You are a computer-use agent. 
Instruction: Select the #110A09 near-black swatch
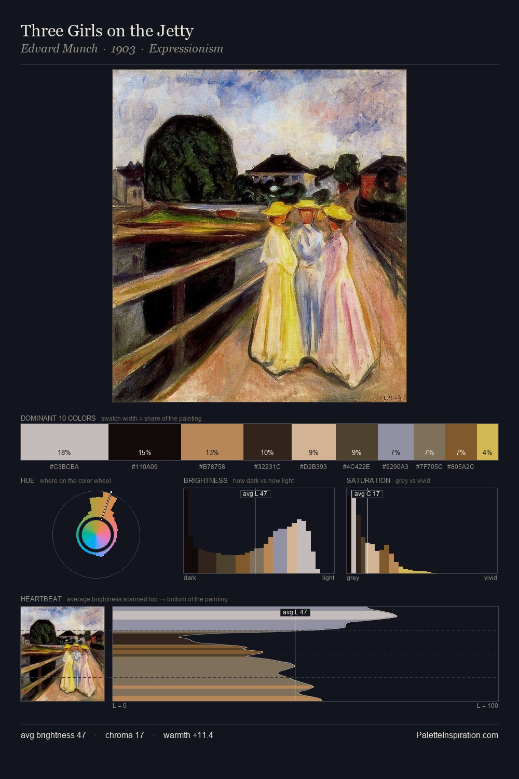145,442
